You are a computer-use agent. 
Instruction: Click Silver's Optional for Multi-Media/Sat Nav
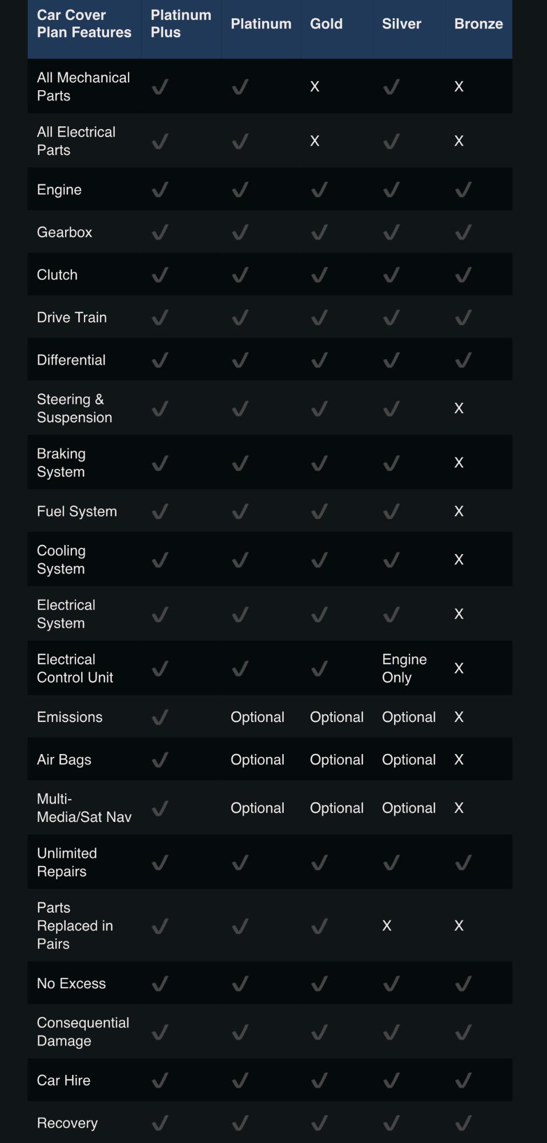(409, 808)
